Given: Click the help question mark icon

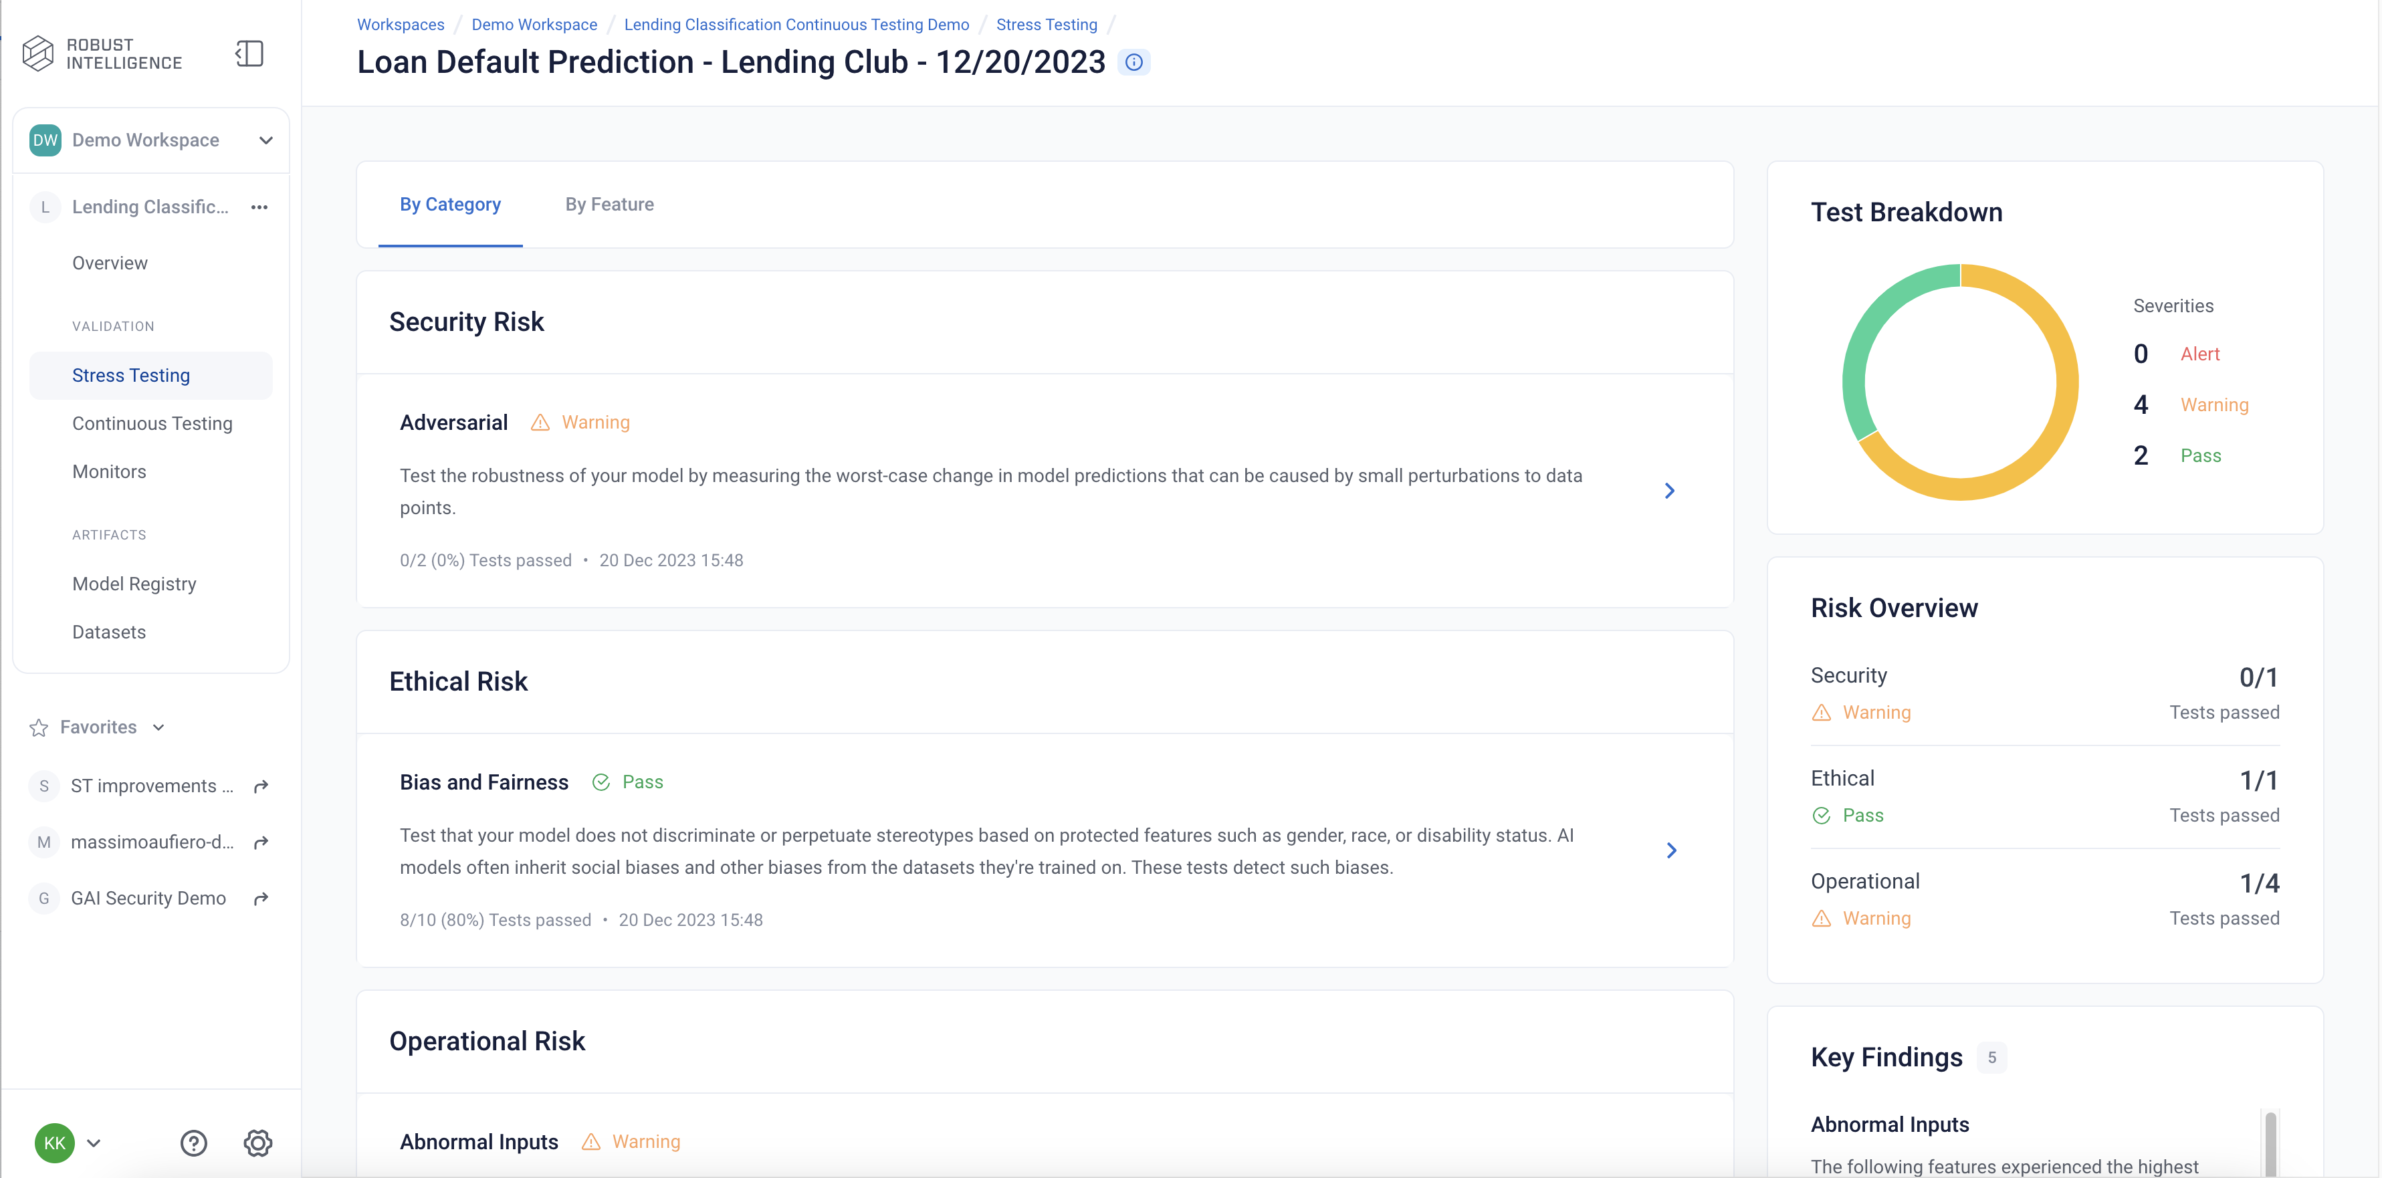Looking at the screenshot, I should pyautogui.click(x=195, y=1145).
